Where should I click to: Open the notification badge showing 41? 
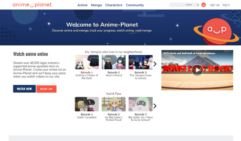(204, 5)
